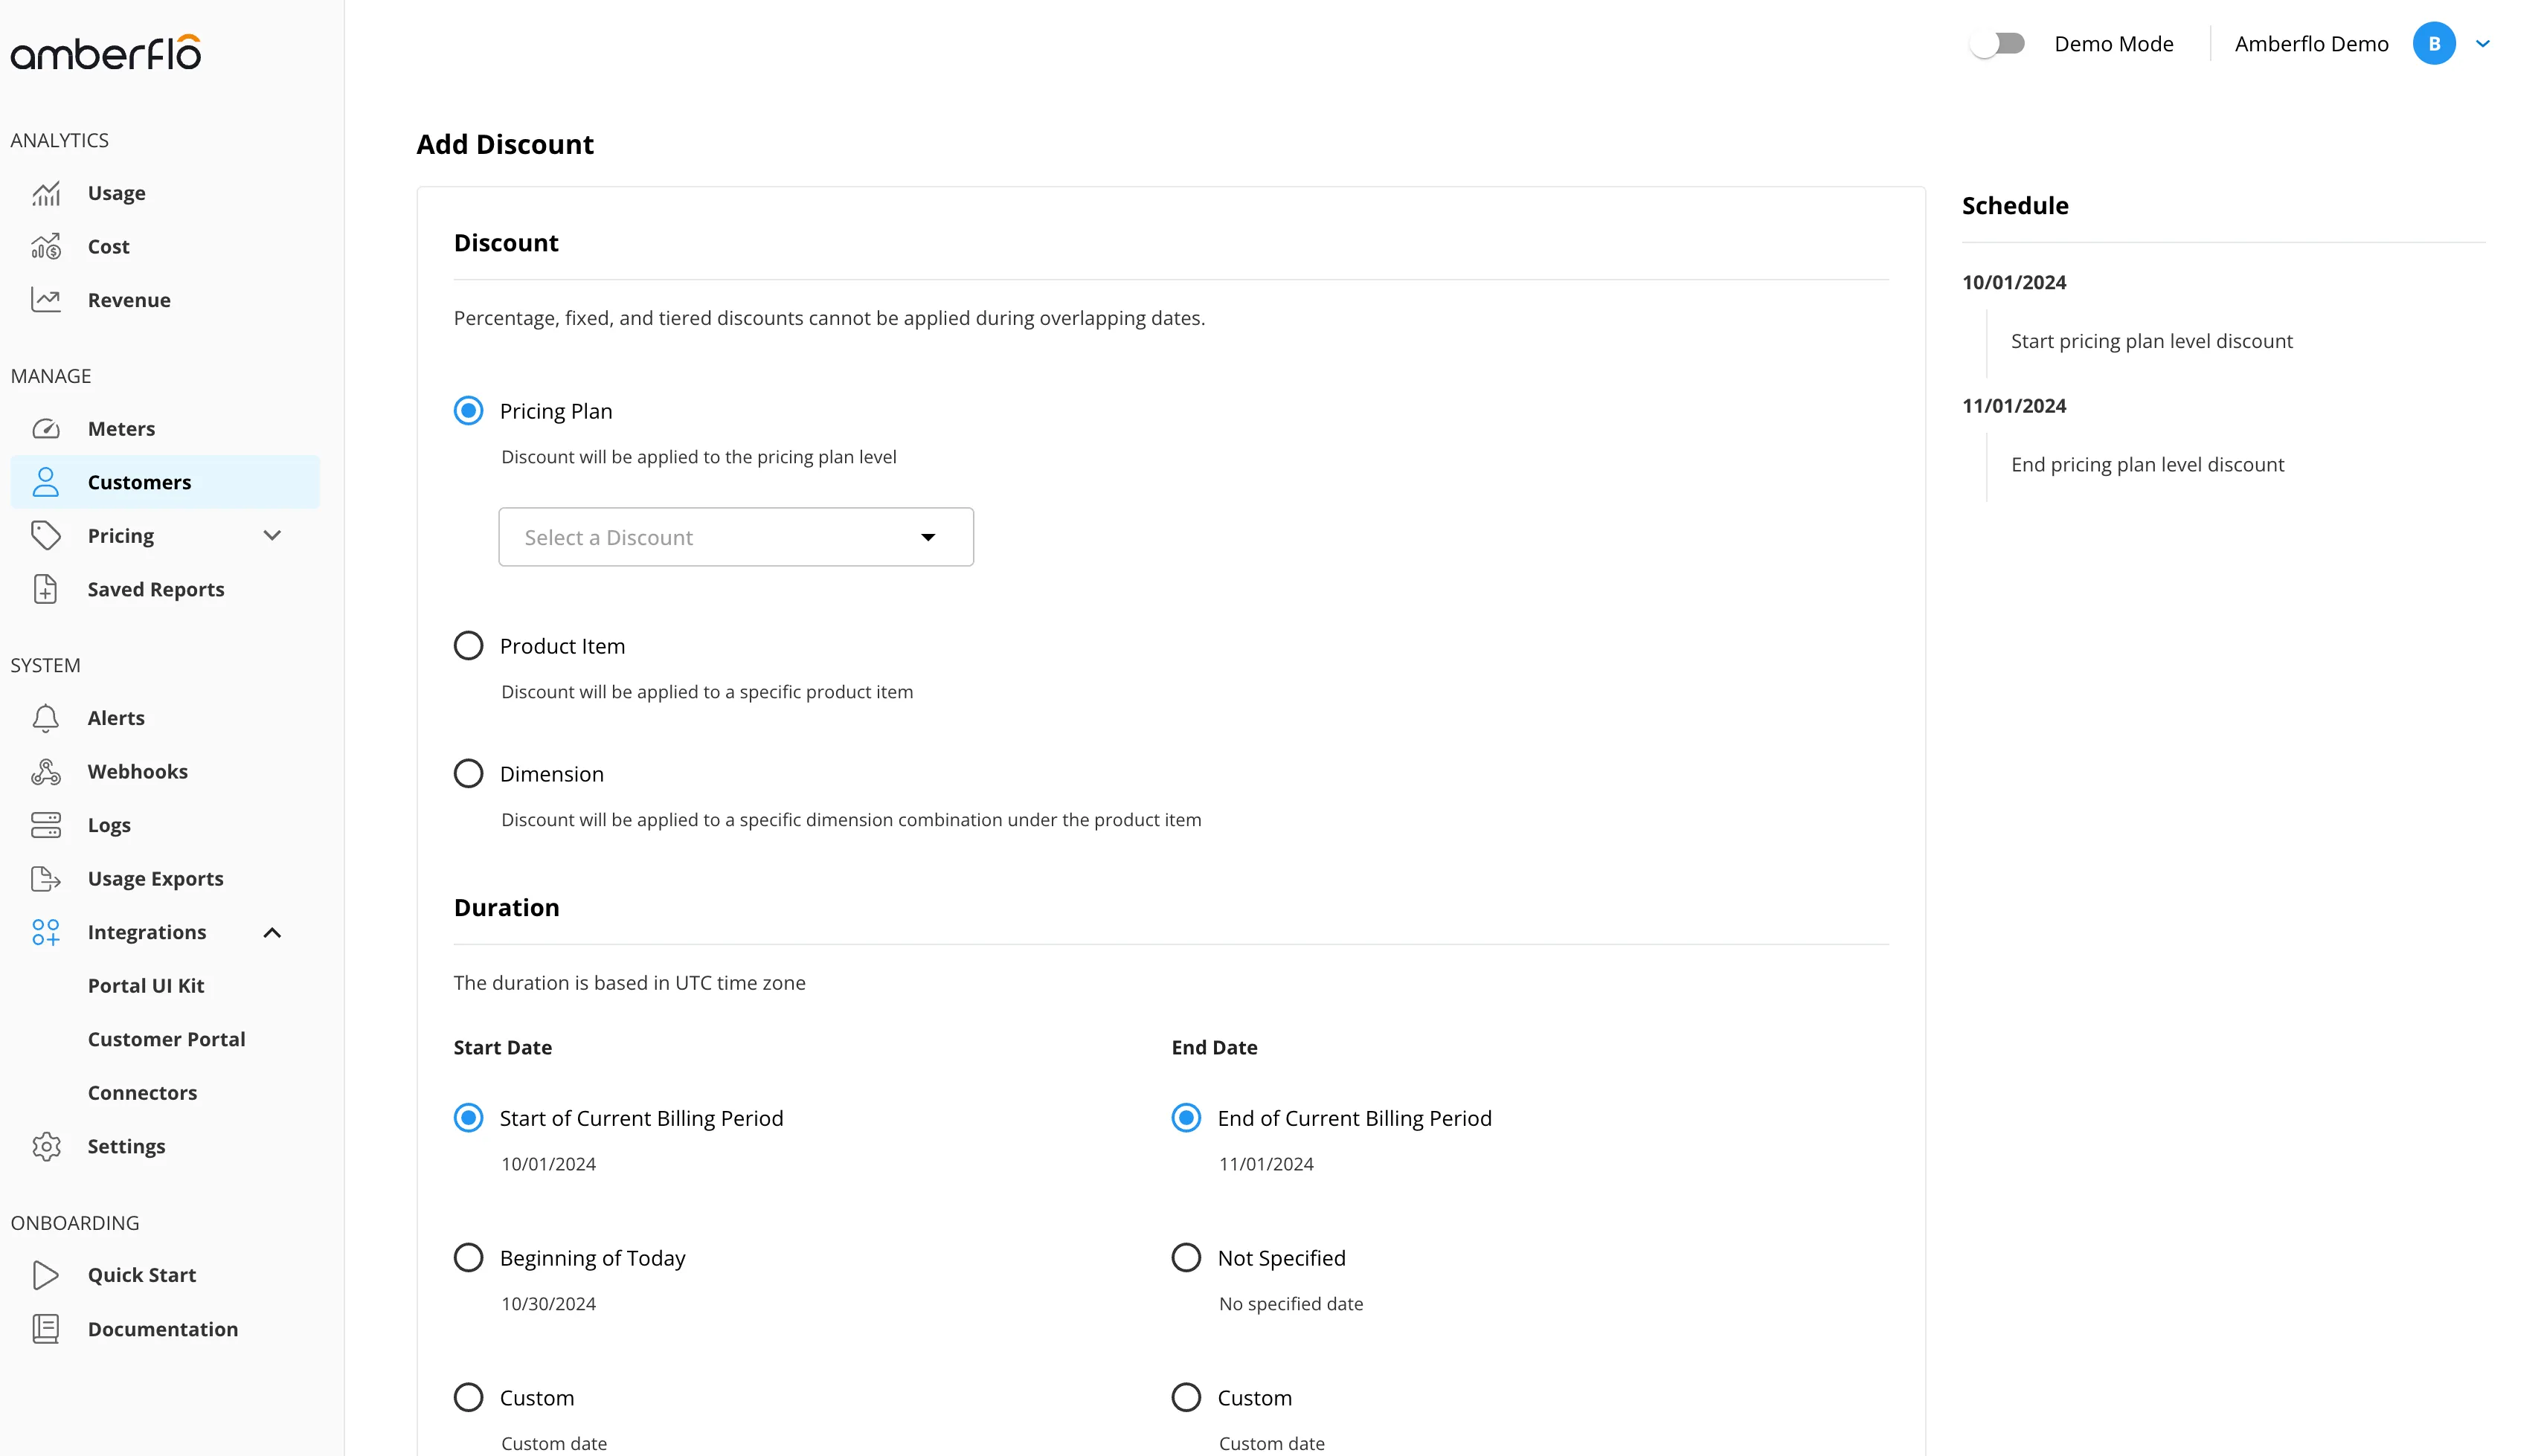This screenshot has width=2541, height=1456.
Task: Click the Saved Reports file icon
Action: 46,589
